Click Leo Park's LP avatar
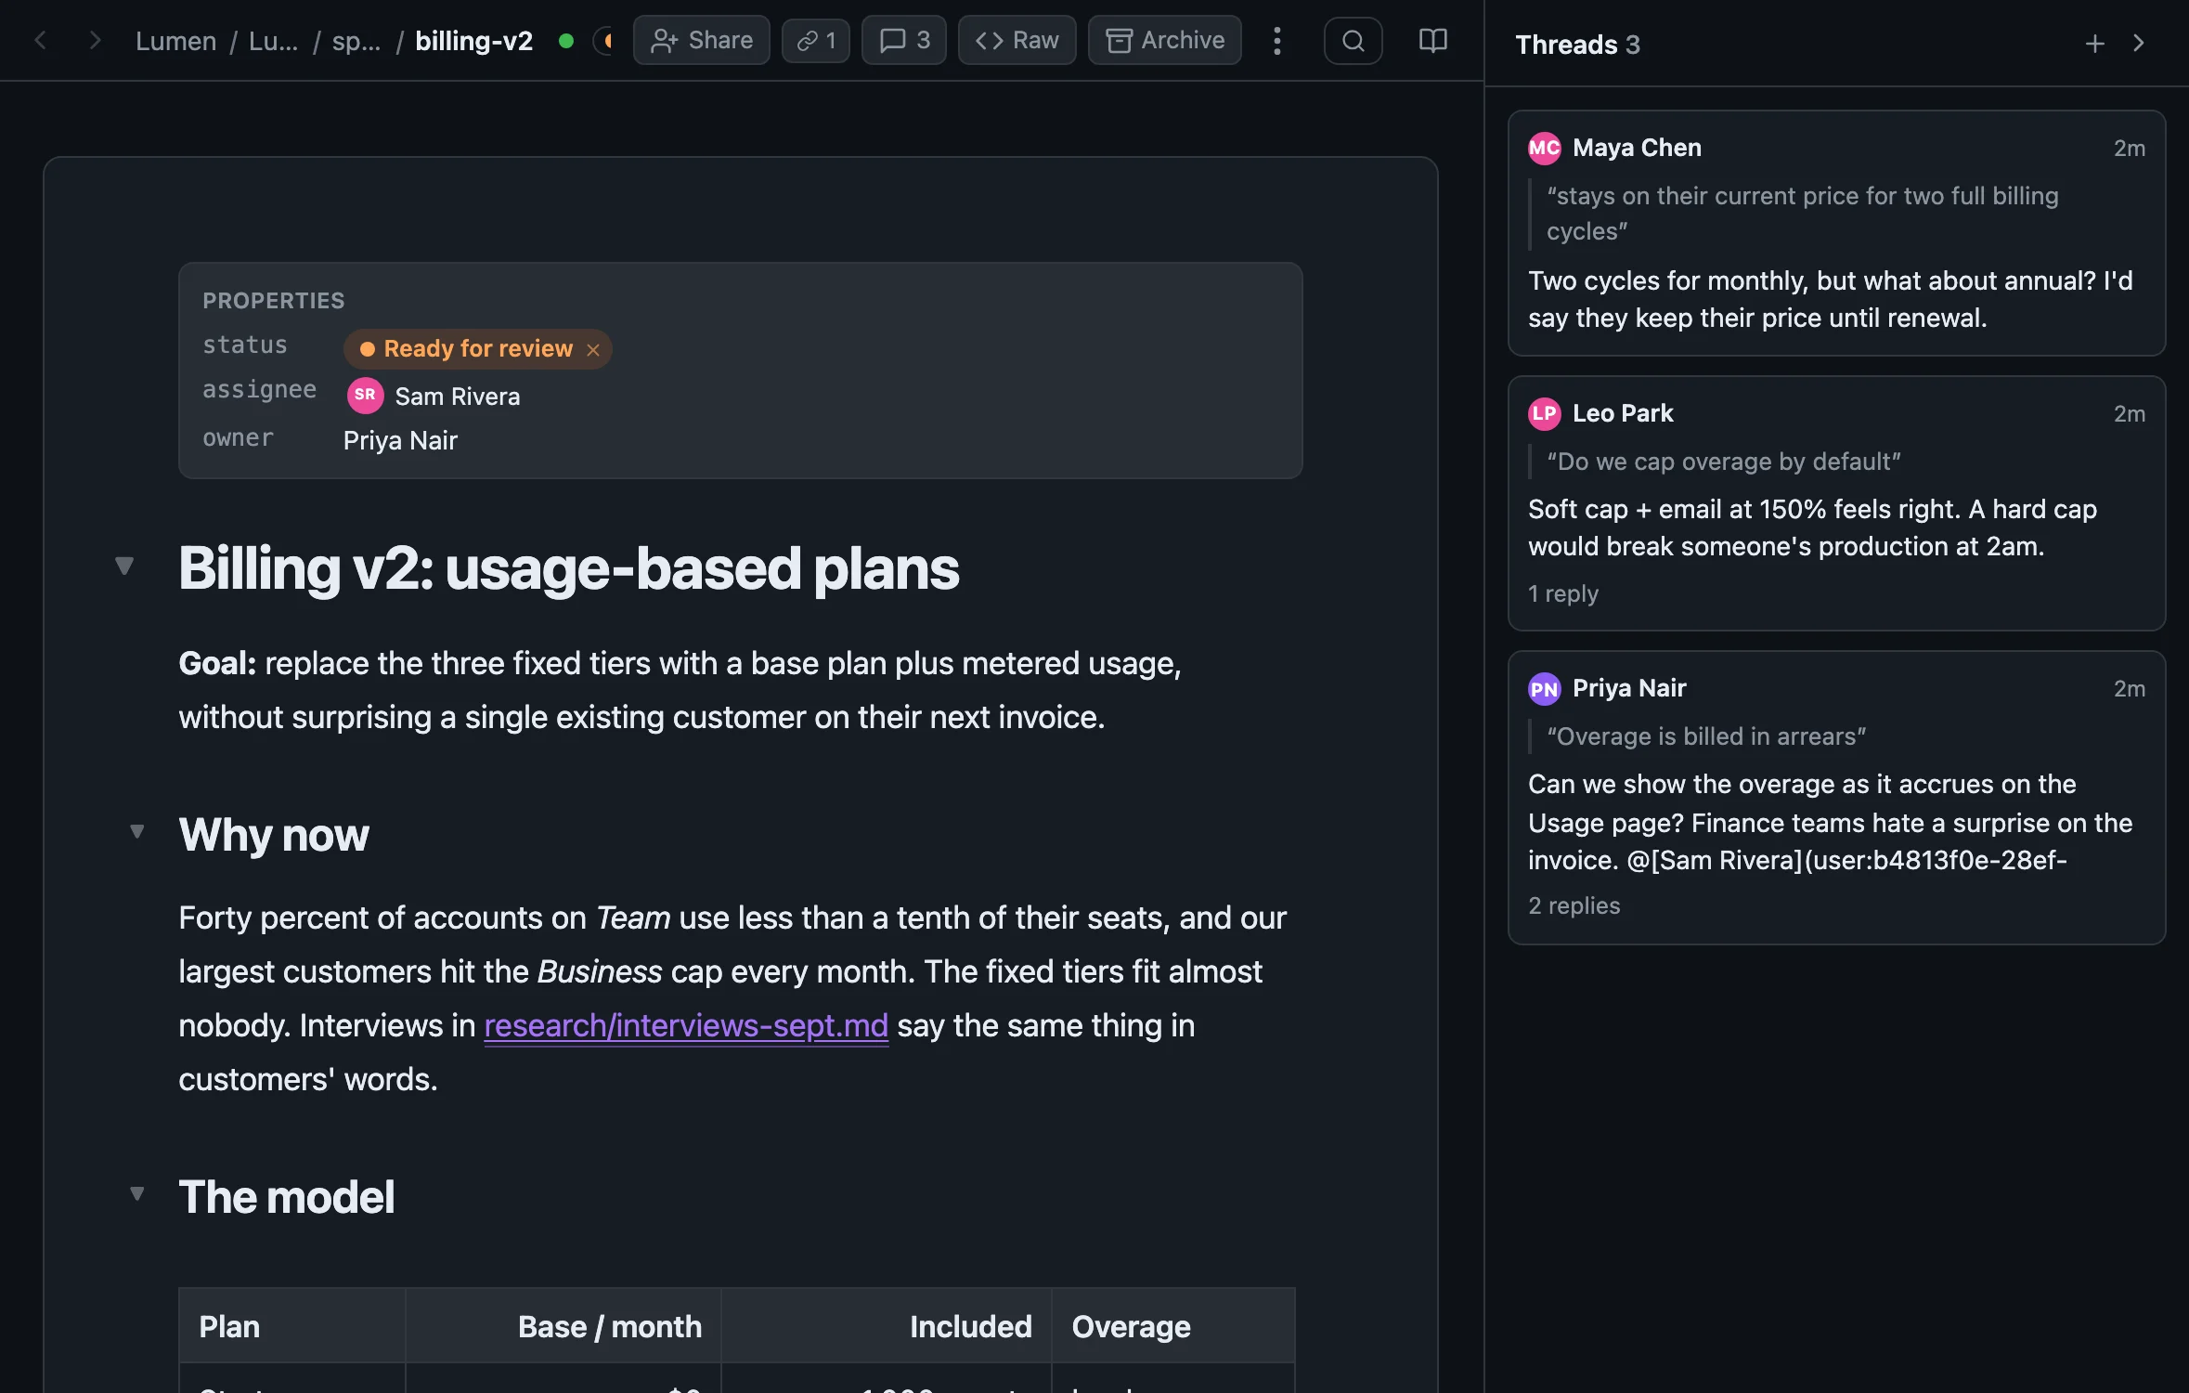This screenshot has width=2189, height=1393. tap(1545, 413)
